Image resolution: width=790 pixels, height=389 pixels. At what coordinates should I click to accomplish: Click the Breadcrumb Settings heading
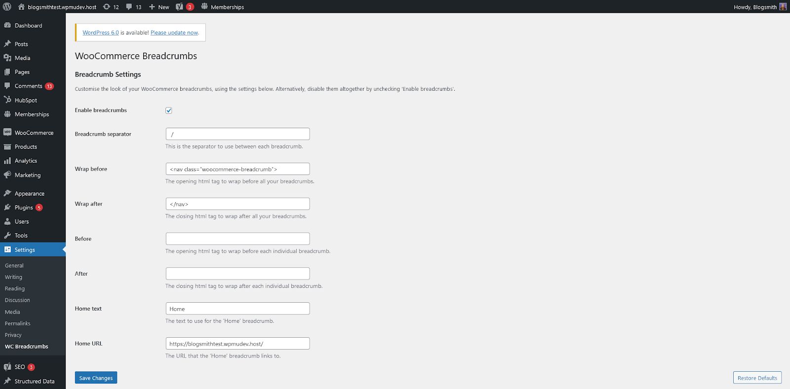pos(108,74)
